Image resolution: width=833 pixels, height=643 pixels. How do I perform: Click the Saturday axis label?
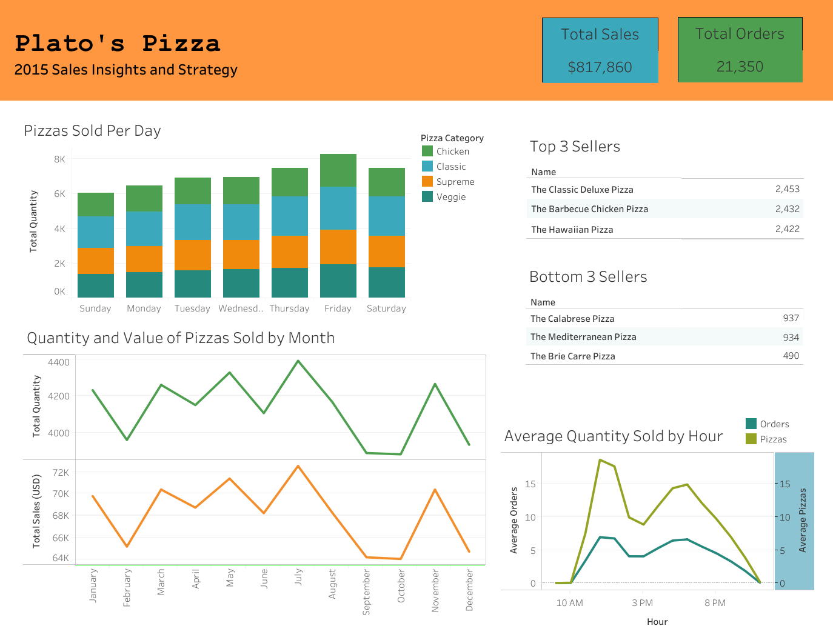click(x=386, y=308)
